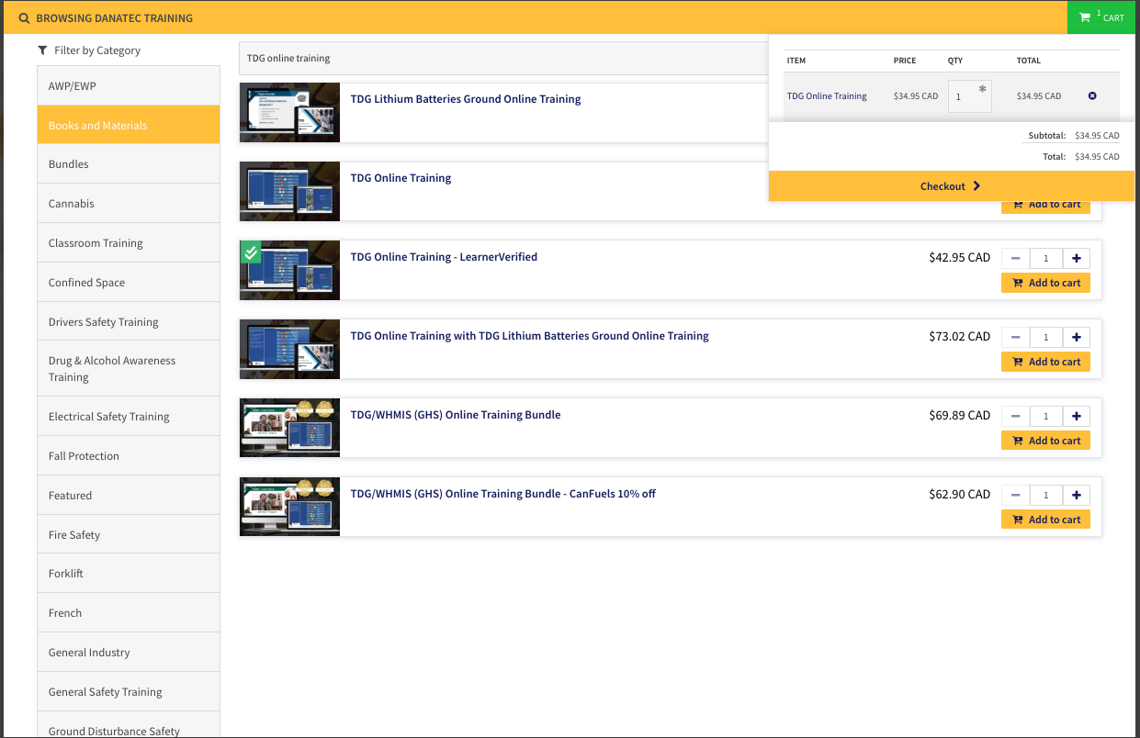Select the Forklift category
1140x738 pixels.
[x=129, y=573]
